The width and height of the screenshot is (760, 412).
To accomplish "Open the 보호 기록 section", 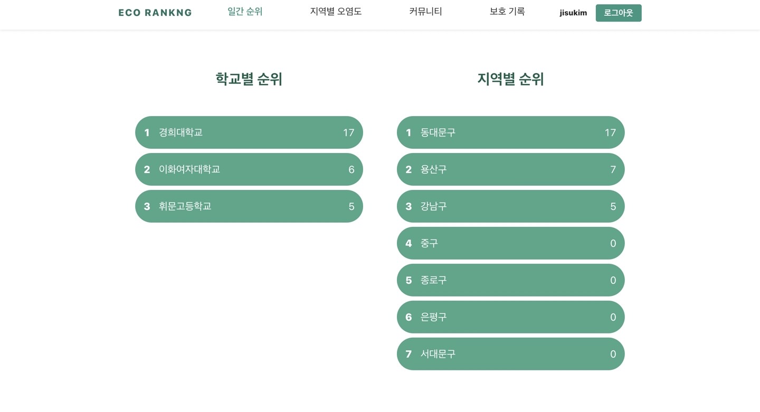I will click(x=507, y=11).
